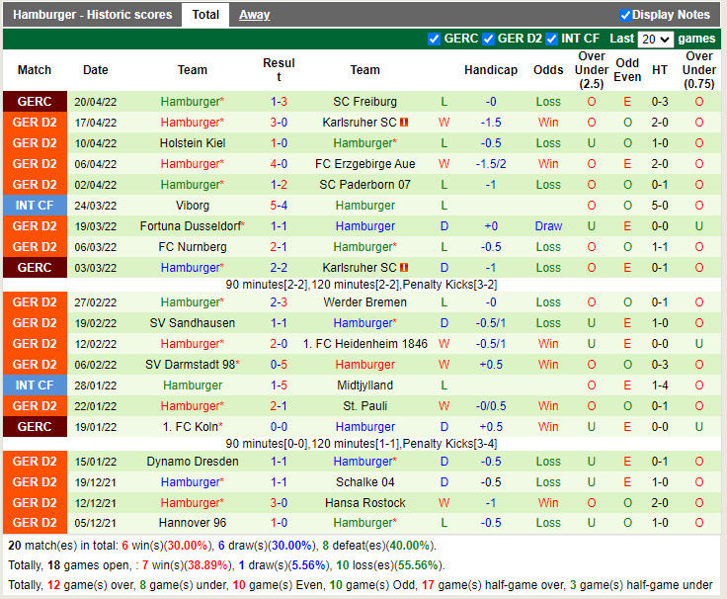The height and width of the screenshot is (599, 727).
Task: Click the GERC badge for 20/04/22 match
Action: pyautogui.click(x=35, y=102)
